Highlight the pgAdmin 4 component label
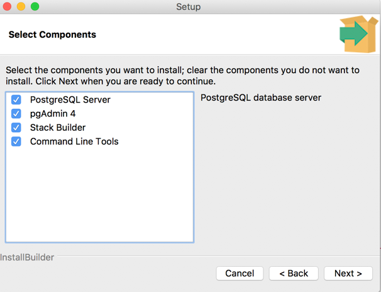The width and height of the screenshot is (381, 292). click(53, 114)
